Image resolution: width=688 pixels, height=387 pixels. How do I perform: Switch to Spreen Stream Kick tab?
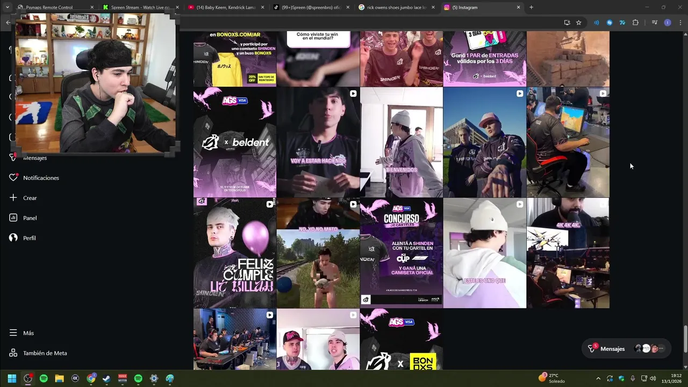(x=141, y=8)
